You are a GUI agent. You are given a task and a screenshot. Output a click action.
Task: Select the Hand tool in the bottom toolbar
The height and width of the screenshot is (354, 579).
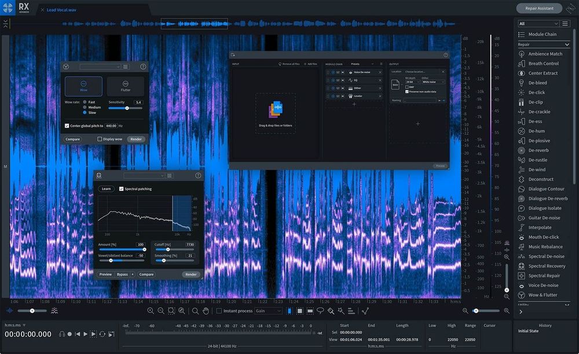[205, 311]
